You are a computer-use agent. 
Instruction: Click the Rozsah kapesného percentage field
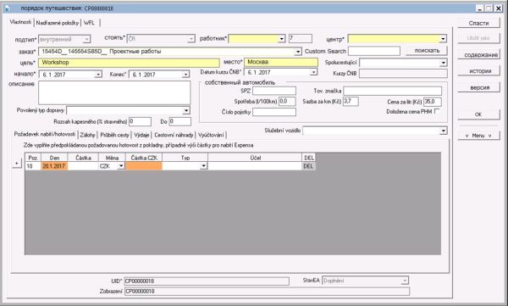pos(140,122)
